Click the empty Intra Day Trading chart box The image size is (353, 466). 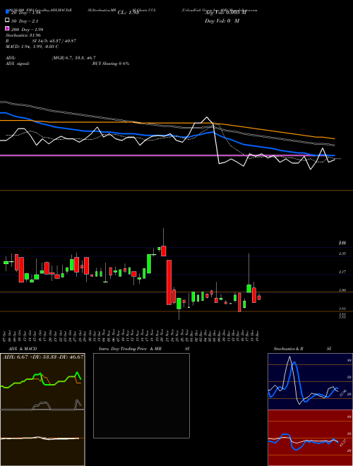click(141, 395)
